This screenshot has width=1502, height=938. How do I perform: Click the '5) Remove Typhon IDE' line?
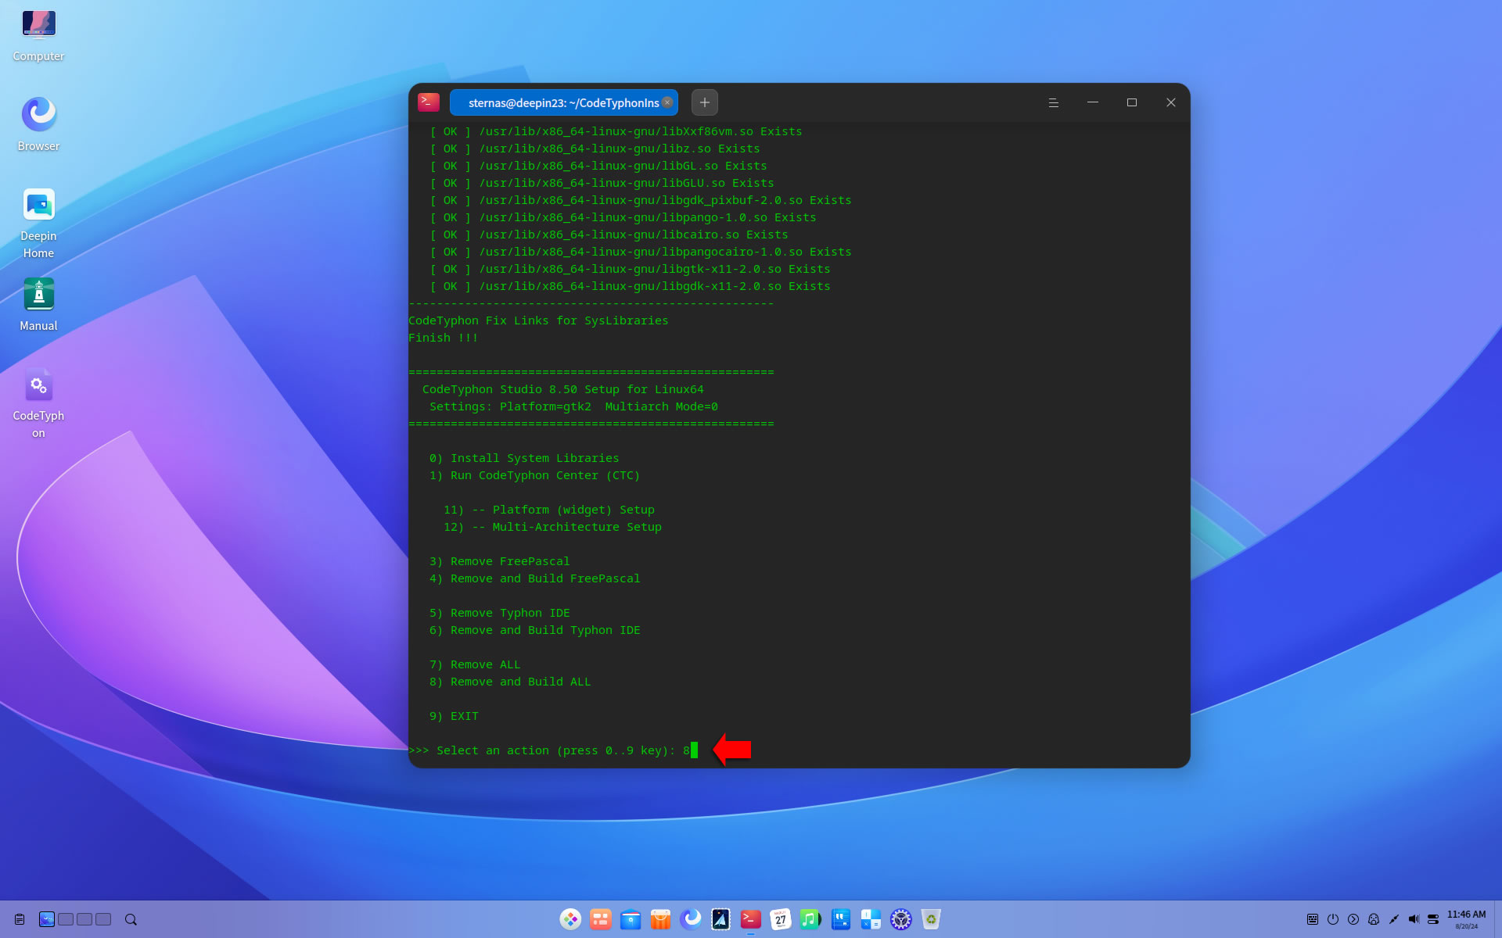point(499,613)
